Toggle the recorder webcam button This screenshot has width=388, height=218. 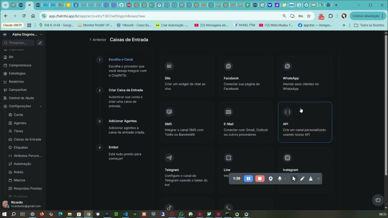[271, 179]
